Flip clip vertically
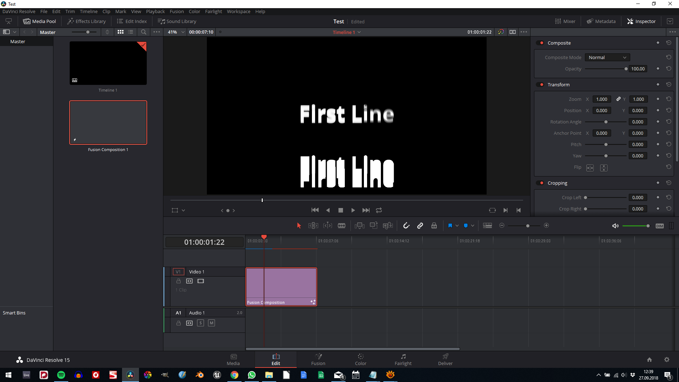Screen dimensions: 679x382 point(604,168)
